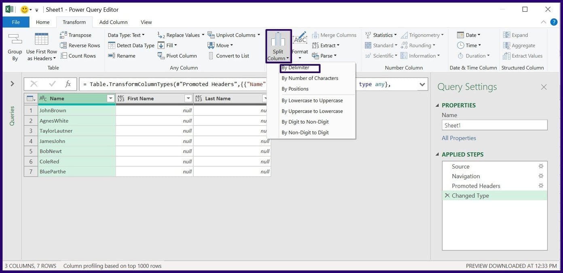This screenshot has height=273, width=563.
Task: Click Replace Values
Action: coord(181,35)
